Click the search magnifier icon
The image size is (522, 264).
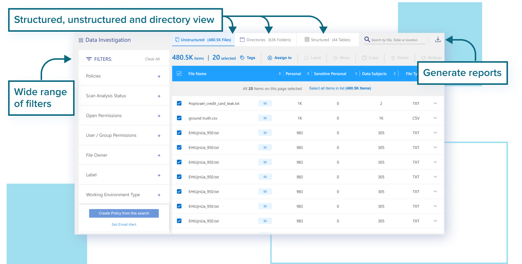pyautogui.click(x=367, y=39)
